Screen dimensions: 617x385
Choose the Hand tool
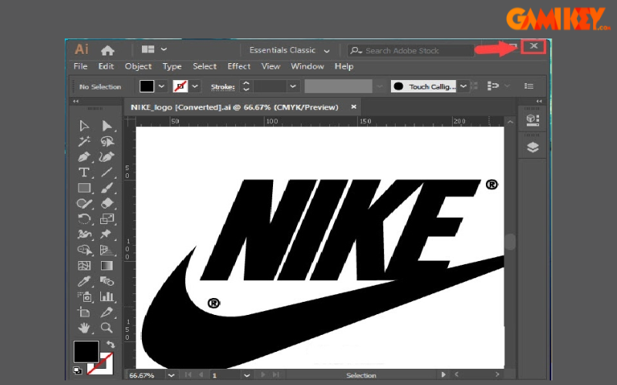(84, 328)
